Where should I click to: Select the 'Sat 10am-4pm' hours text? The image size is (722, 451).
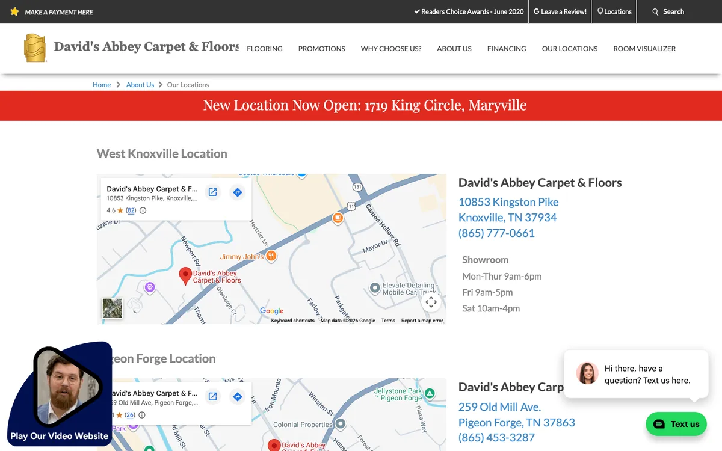(491, 308)
